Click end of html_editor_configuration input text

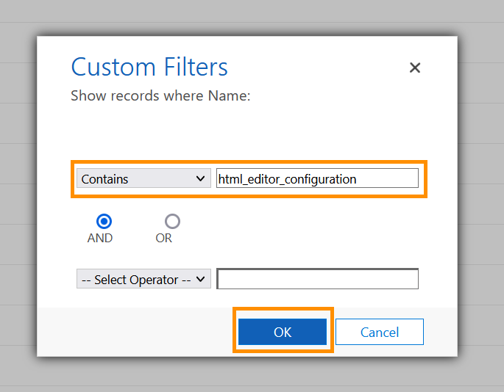[x=356, y=179]
